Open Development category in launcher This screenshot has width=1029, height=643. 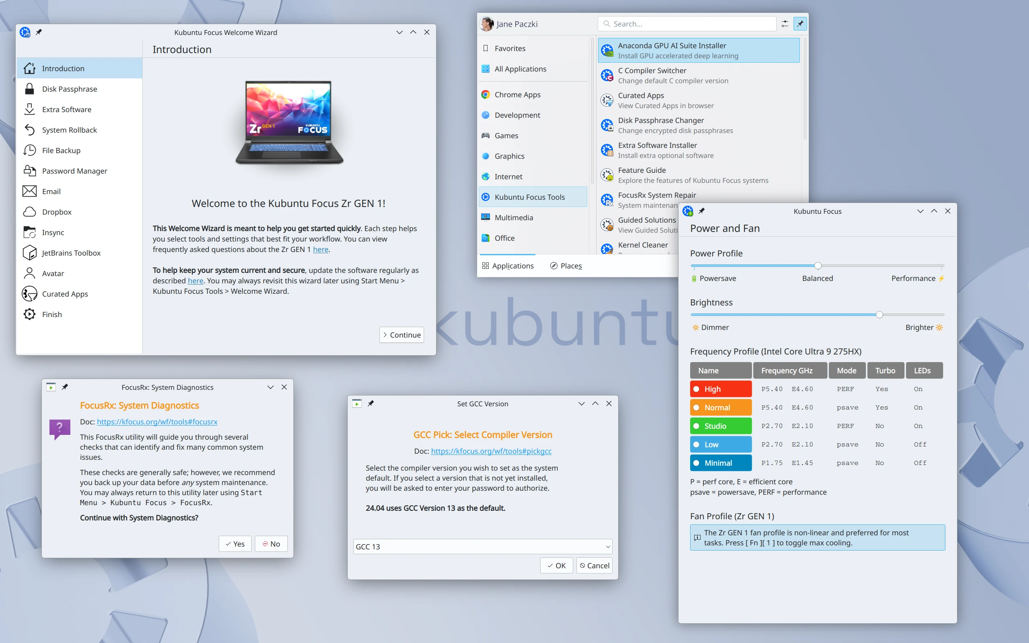coord(533,115)
